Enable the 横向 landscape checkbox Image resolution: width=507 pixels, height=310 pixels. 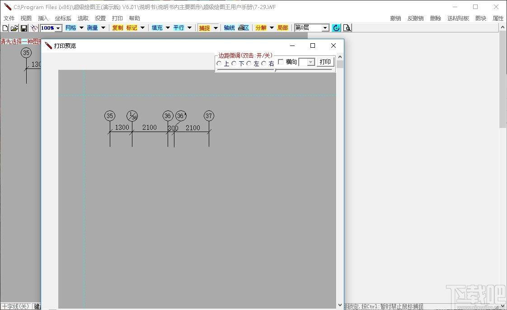click(281, 62)
